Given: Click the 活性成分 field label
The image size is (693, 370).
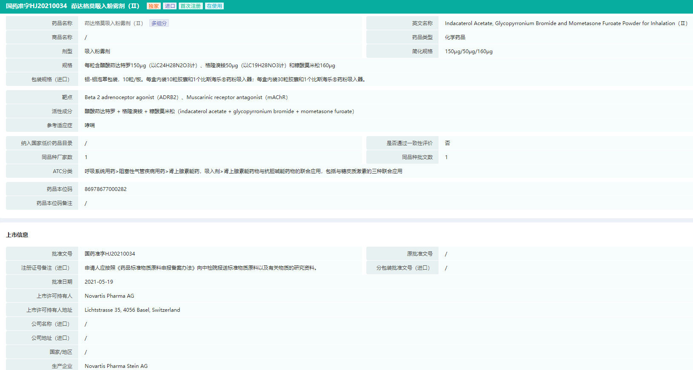Looking at the screenshot, I should click(x=62, y=111).
